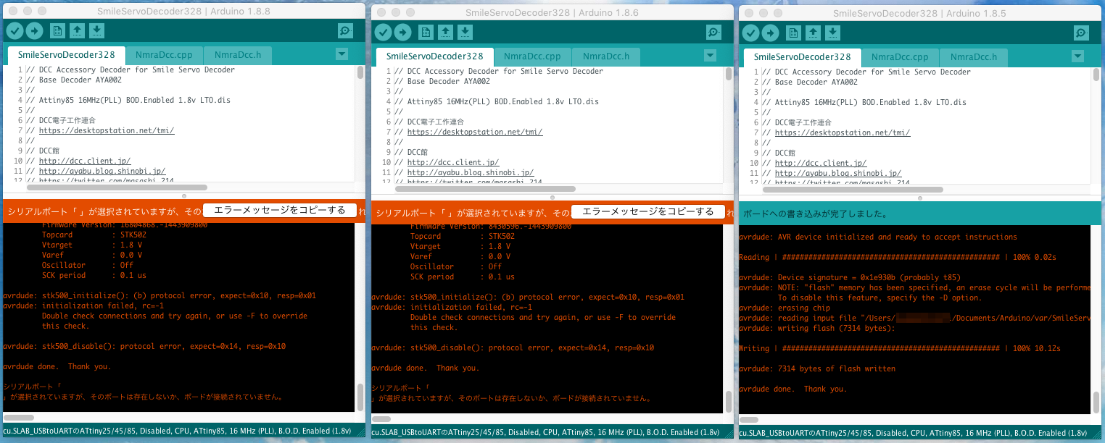The image size is (1105, 443).
Task: Click Save sketch icon in Arduino 1.8.6 window
Action: pos(465,32)
